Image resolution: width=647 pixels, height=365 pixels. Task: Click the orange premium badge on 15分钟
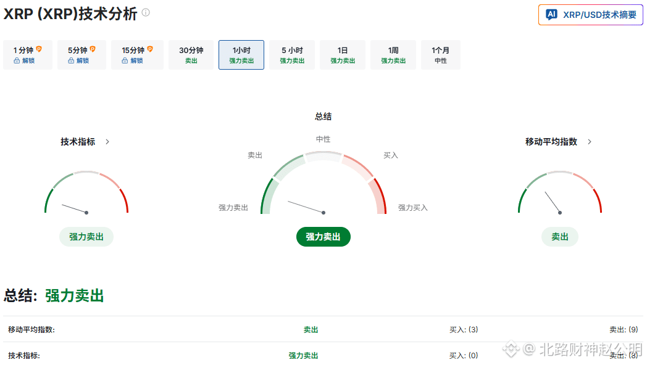(x=150, y=49)
